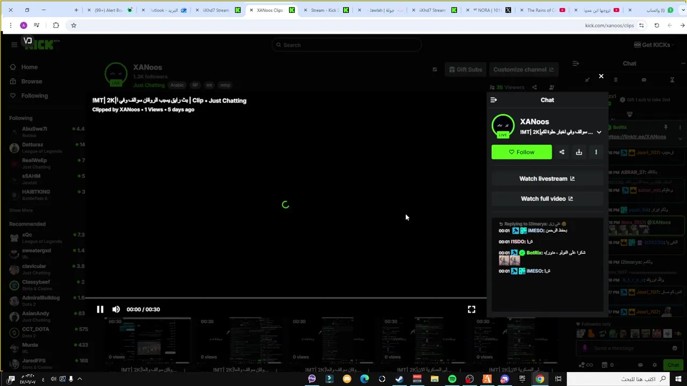Screen dimensions: 687x386
Task: Open the browser media controls
Action: (x=36, y=25)
